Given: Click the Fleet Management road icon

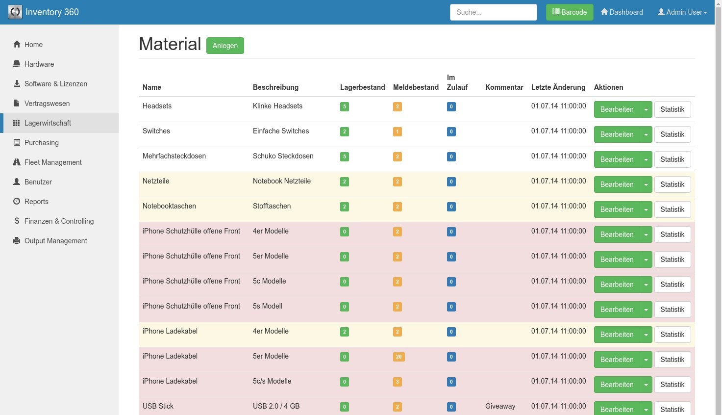Looking at the screenshot, I should tap(17, 162).
